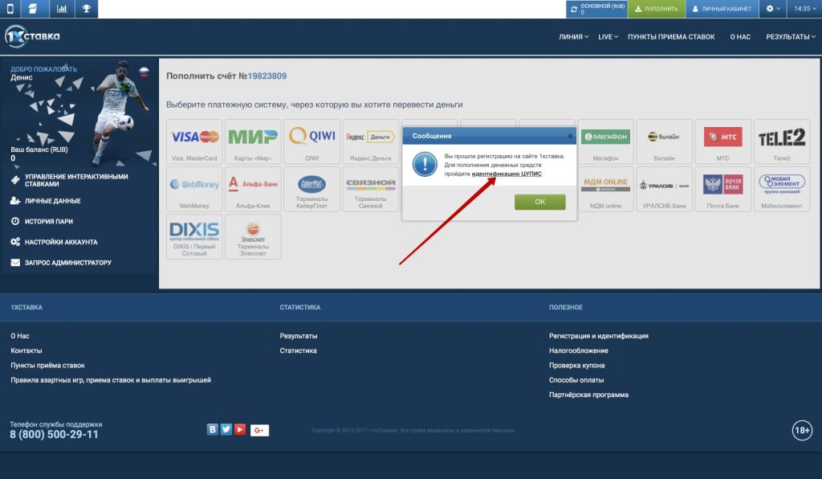Follow the идентификацию ЦУПИС link

(507, 174)
